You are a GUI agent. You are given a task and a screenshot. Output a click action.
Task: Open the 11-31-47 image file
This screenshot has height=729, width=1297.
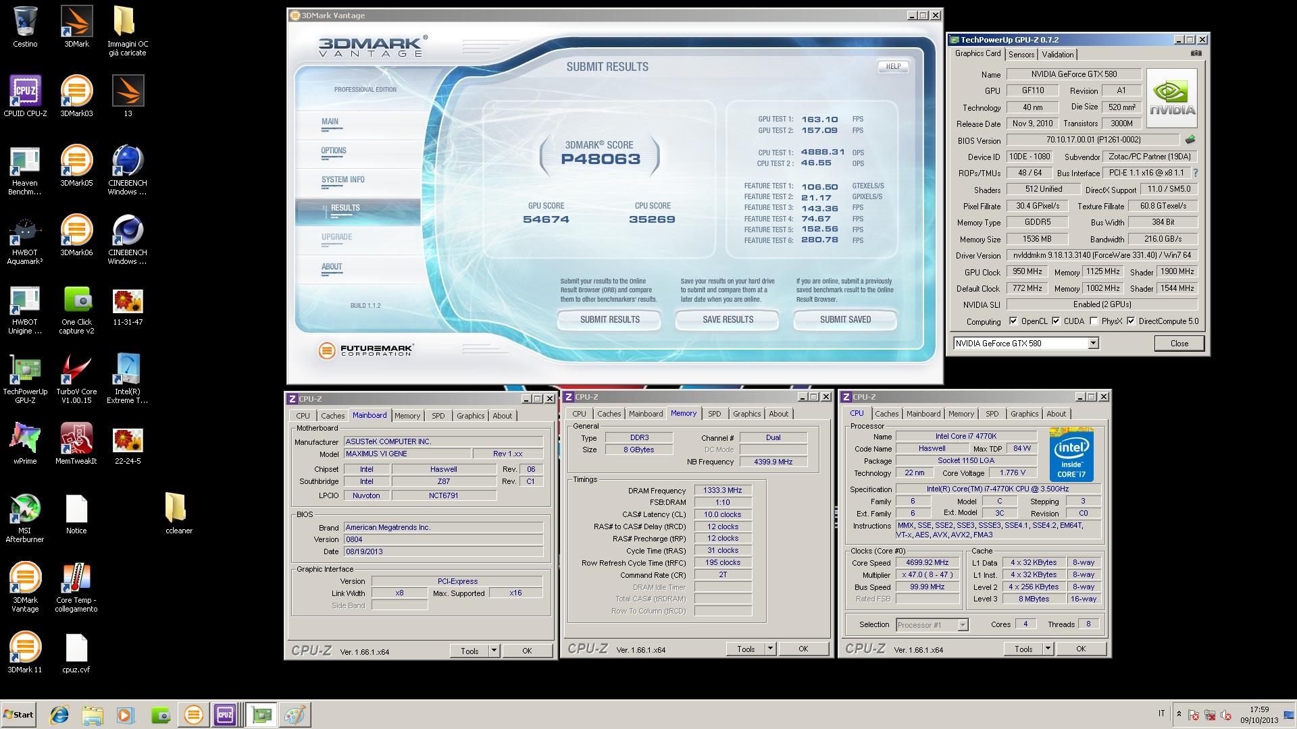[x=128, y=305]
